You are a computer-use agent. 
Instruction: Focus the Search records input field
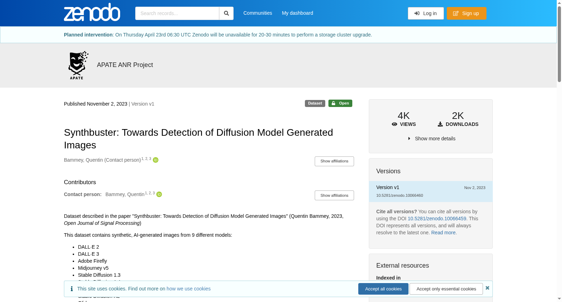tap(177, 13)
